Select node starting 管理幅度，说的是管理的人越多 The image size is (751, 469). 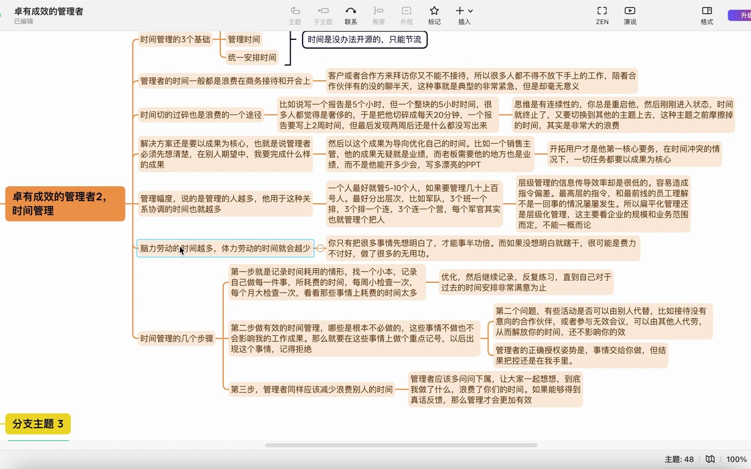(225, 204)
